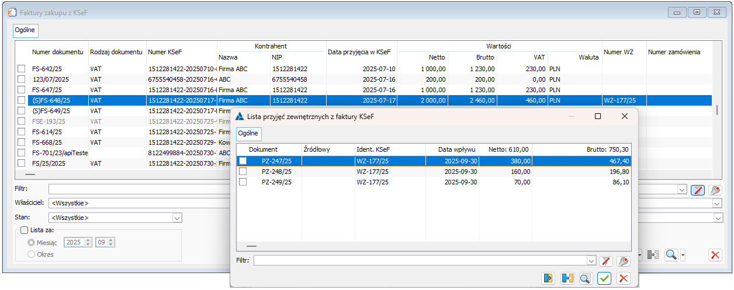Enable the 'Lista za' checkbox

pyautogui.click(x=24, y=230)
